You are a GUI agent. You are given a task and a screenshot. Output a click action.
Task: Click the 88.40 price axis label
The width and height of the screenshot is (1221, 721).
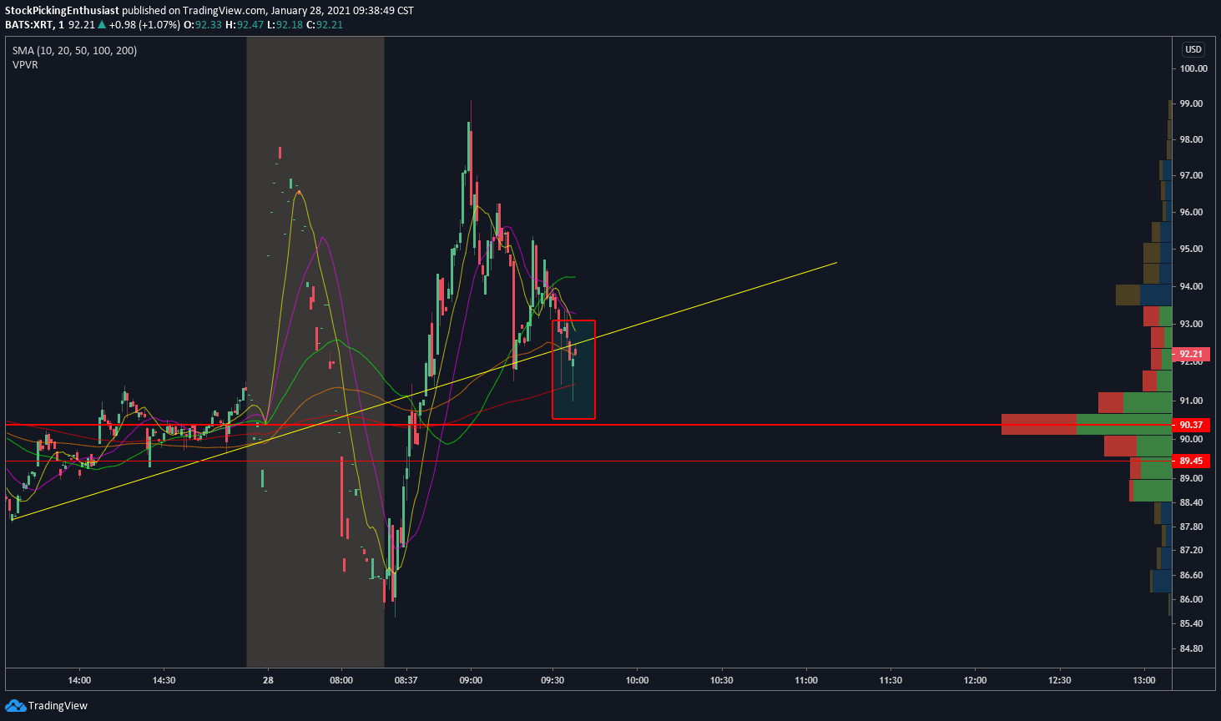[x=1191, y=502]
